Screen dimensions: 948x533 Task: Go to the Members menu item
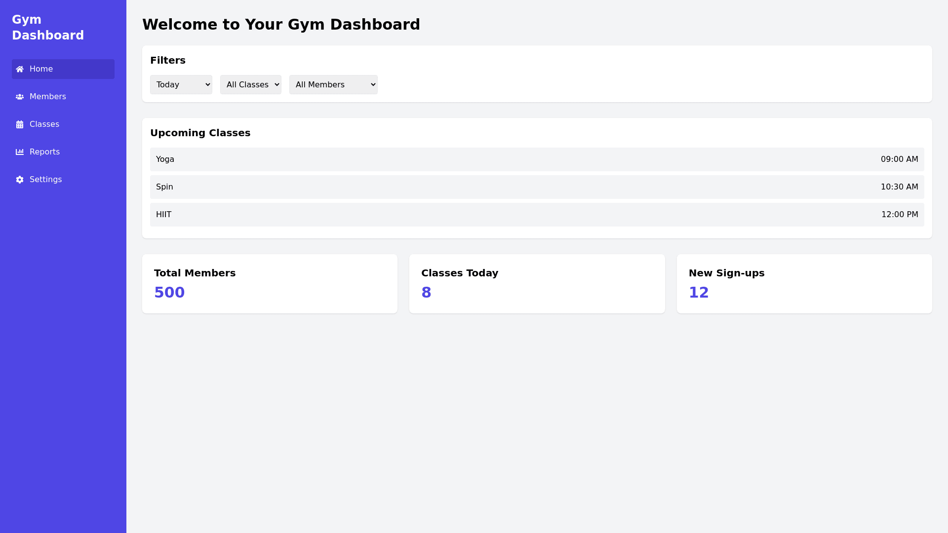[48, 97]
